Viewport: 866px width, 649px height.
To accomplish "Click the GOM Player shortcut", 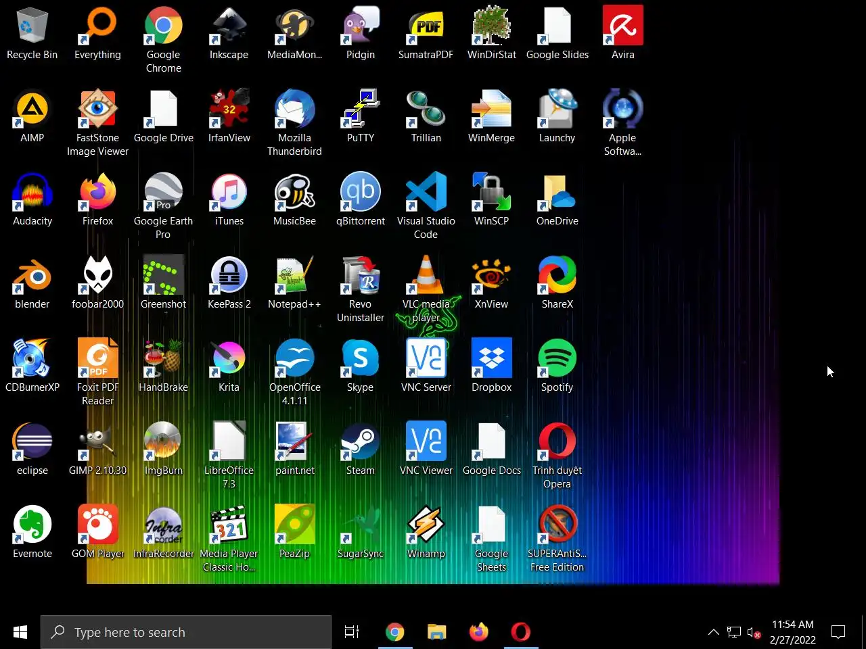I will click(x=98, y=525).
